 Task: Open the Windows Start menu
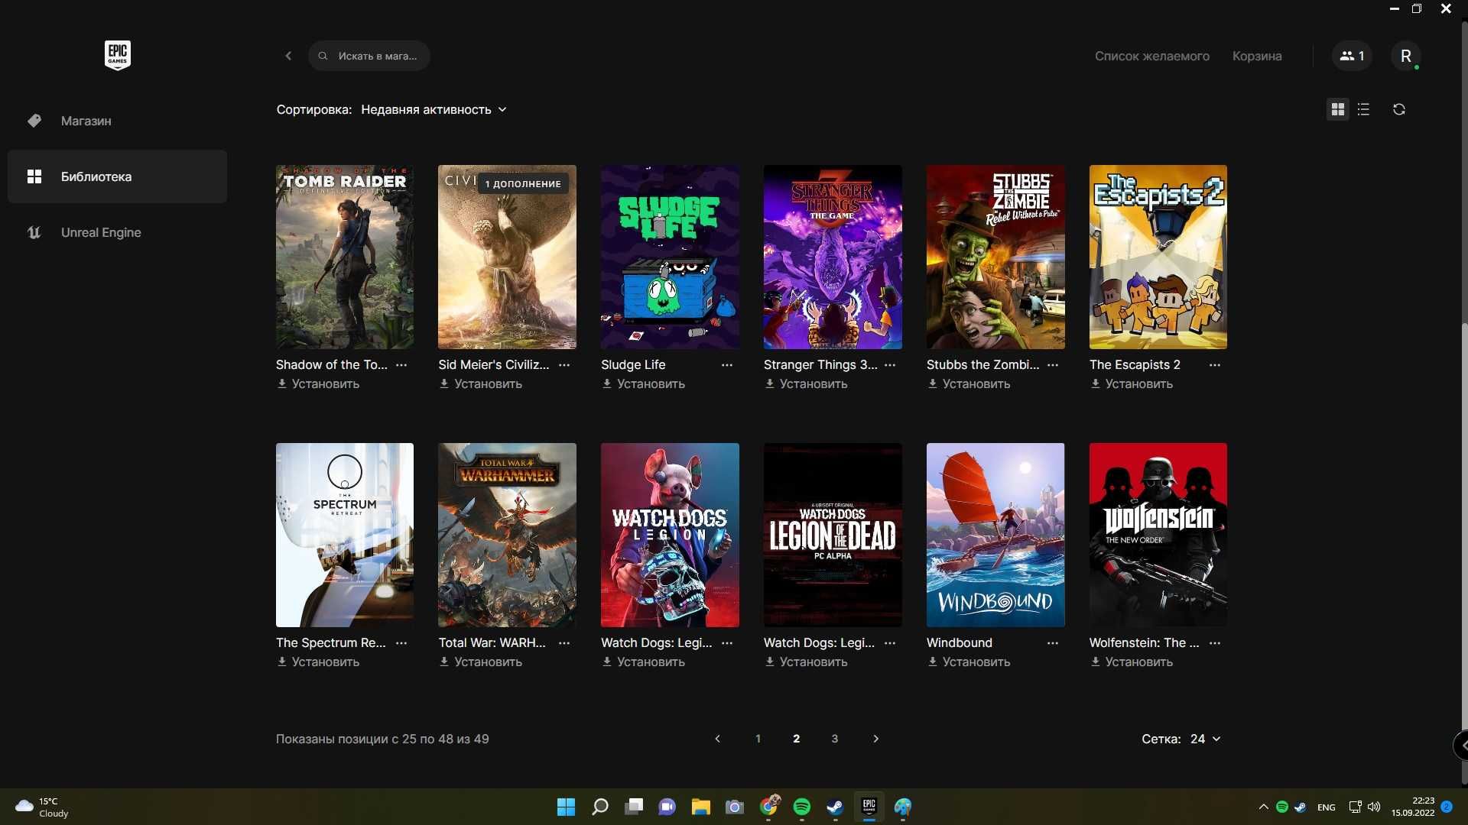click(566, 807)
